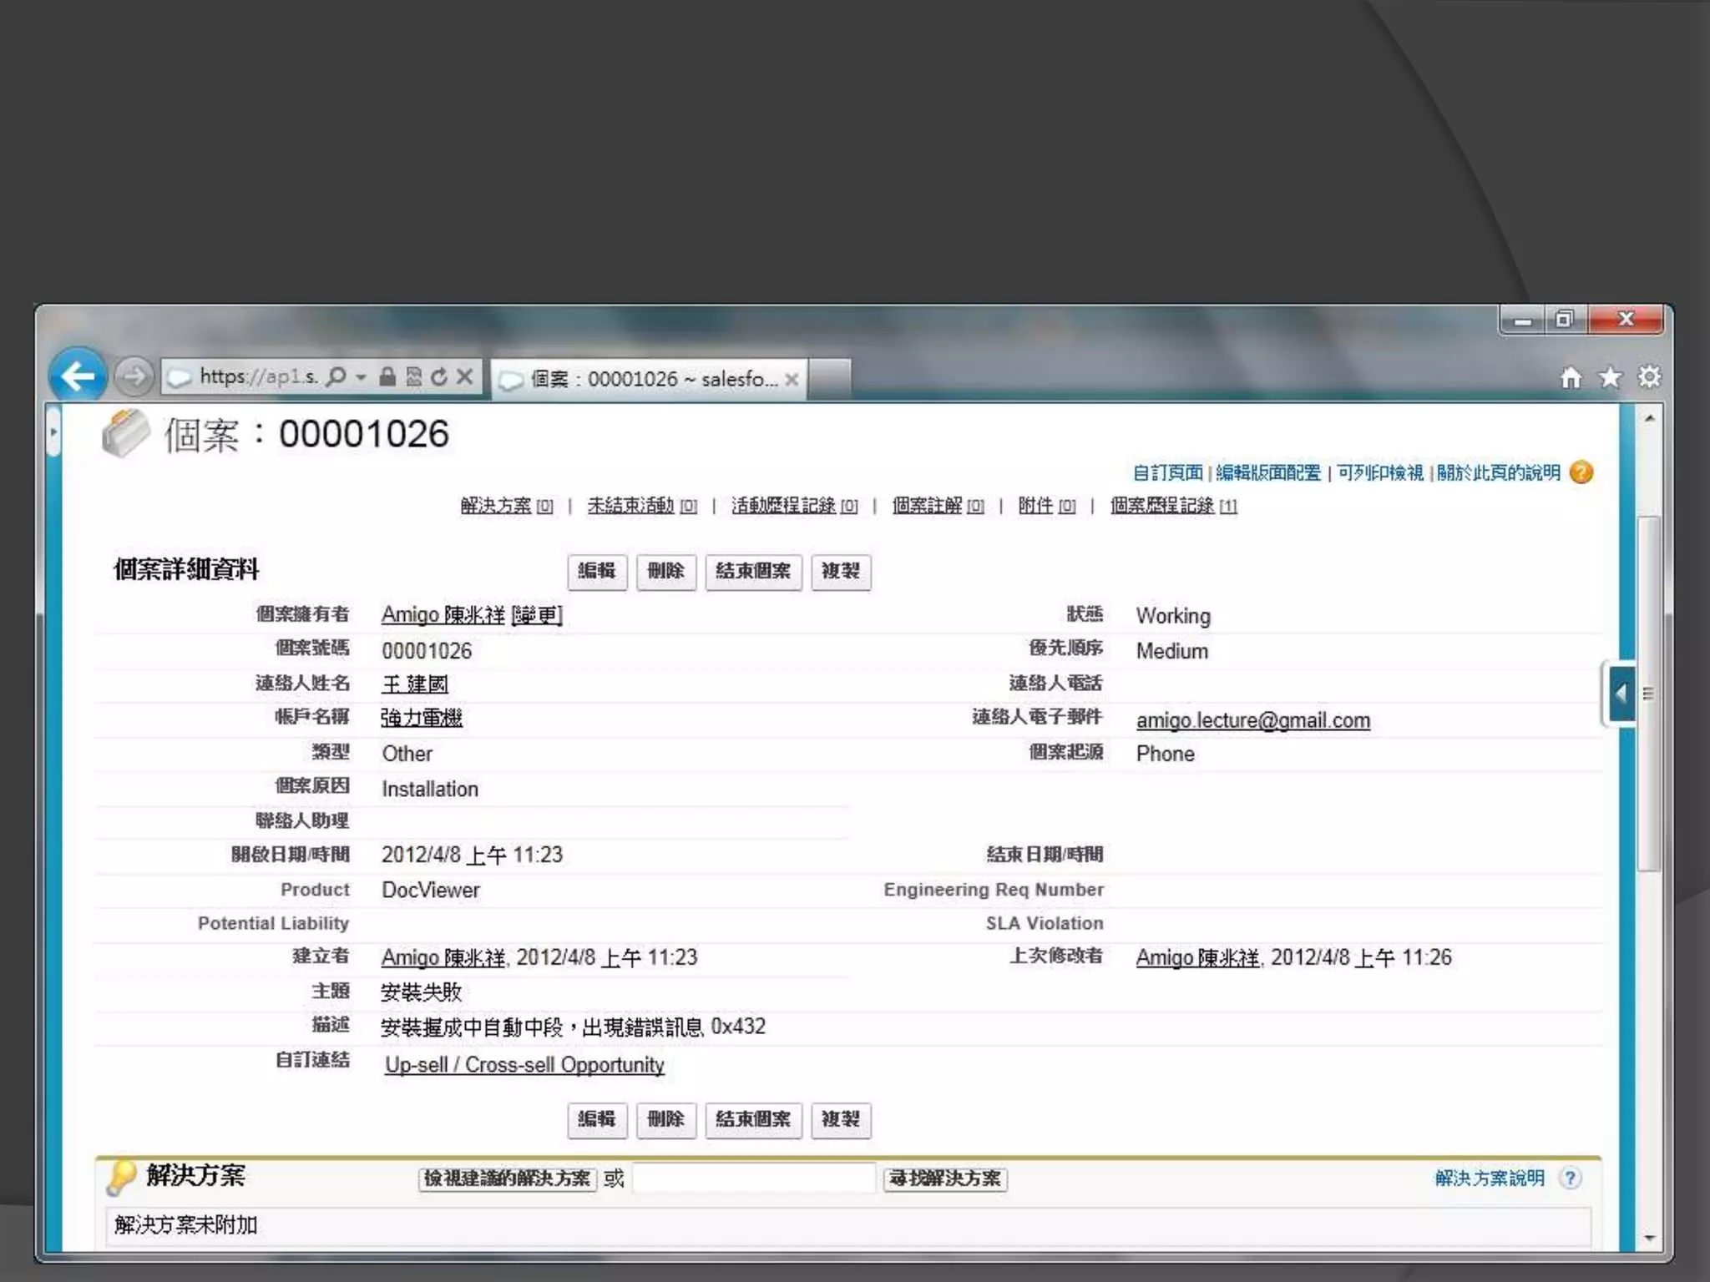Click the scrollbar down arrow
The image size is (1710, 1282).
[x=1649, y=1238]
